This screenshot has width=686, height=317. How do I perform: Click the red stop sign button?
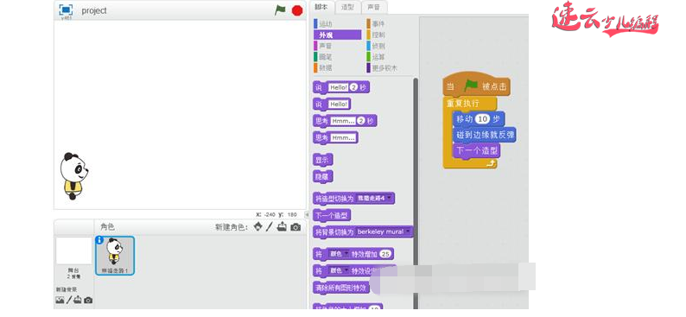tap(297, 10)
